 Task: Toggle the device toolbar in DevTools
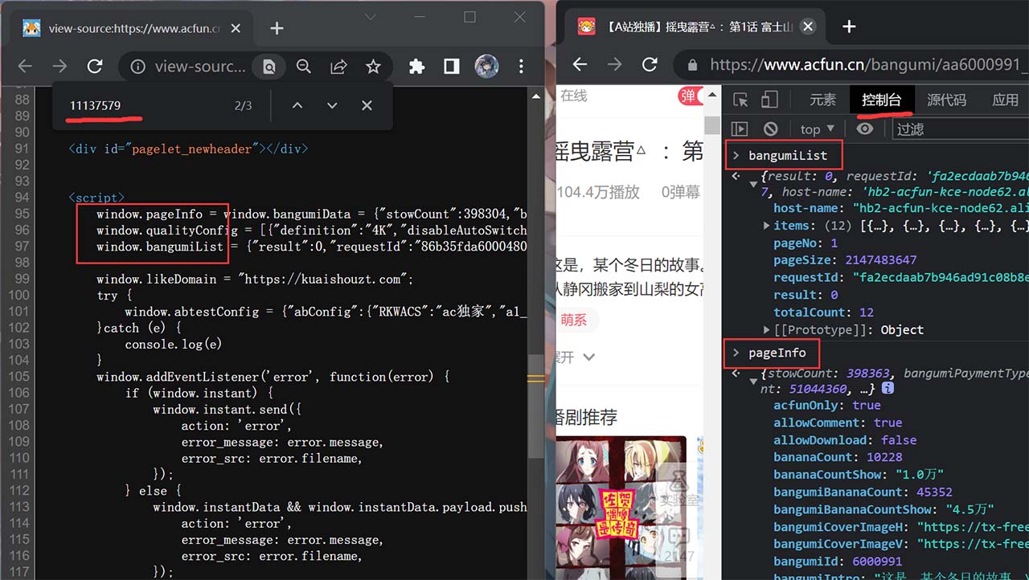point(769,100)
